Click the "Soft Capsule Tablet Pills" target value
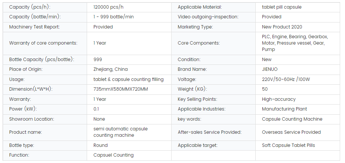 (x=288, y=145)
